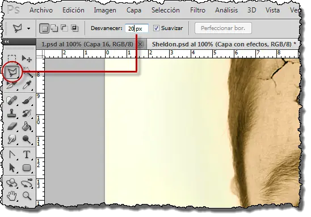311x217 pixels.
Task: Close the 1.psd document tab
Action: click(140, 44)
